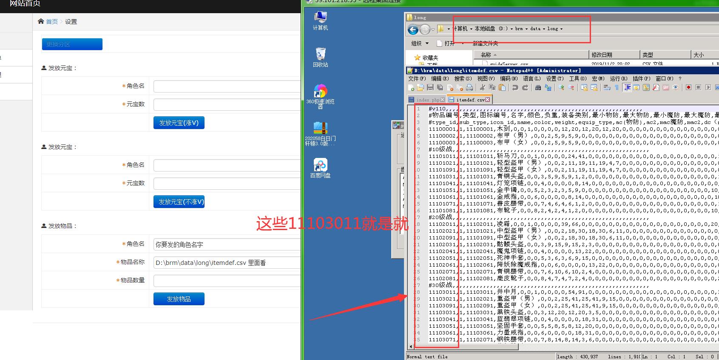Toggle word wrap toolbar button
The image size is (719, 360).
click(x=607, y=87)
